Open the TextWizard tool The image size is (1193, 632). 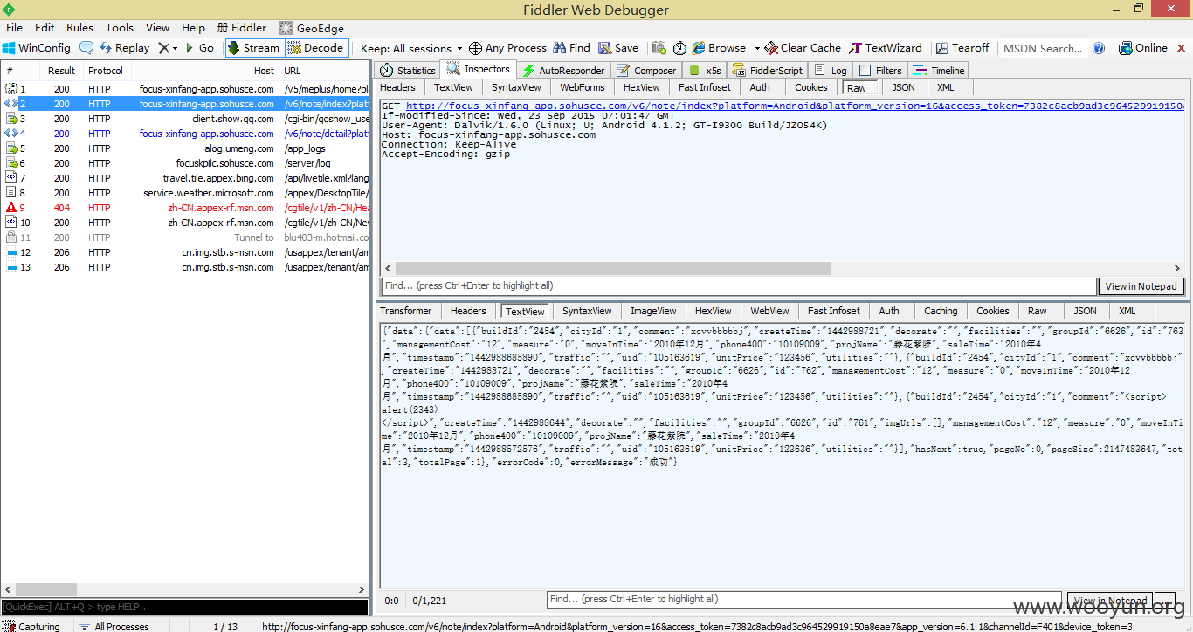[x=886, y=48]
